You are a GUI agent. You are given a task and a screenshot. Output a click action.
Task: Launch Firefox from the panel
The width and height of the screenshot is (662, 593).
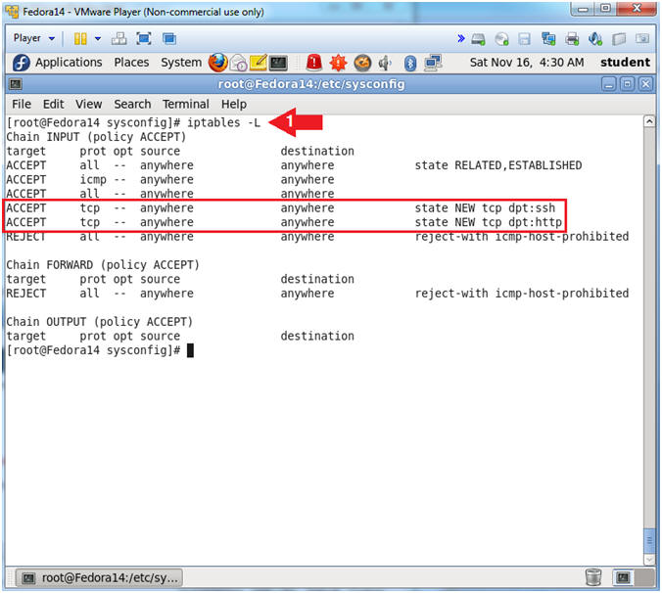click(x=217, y=63)
